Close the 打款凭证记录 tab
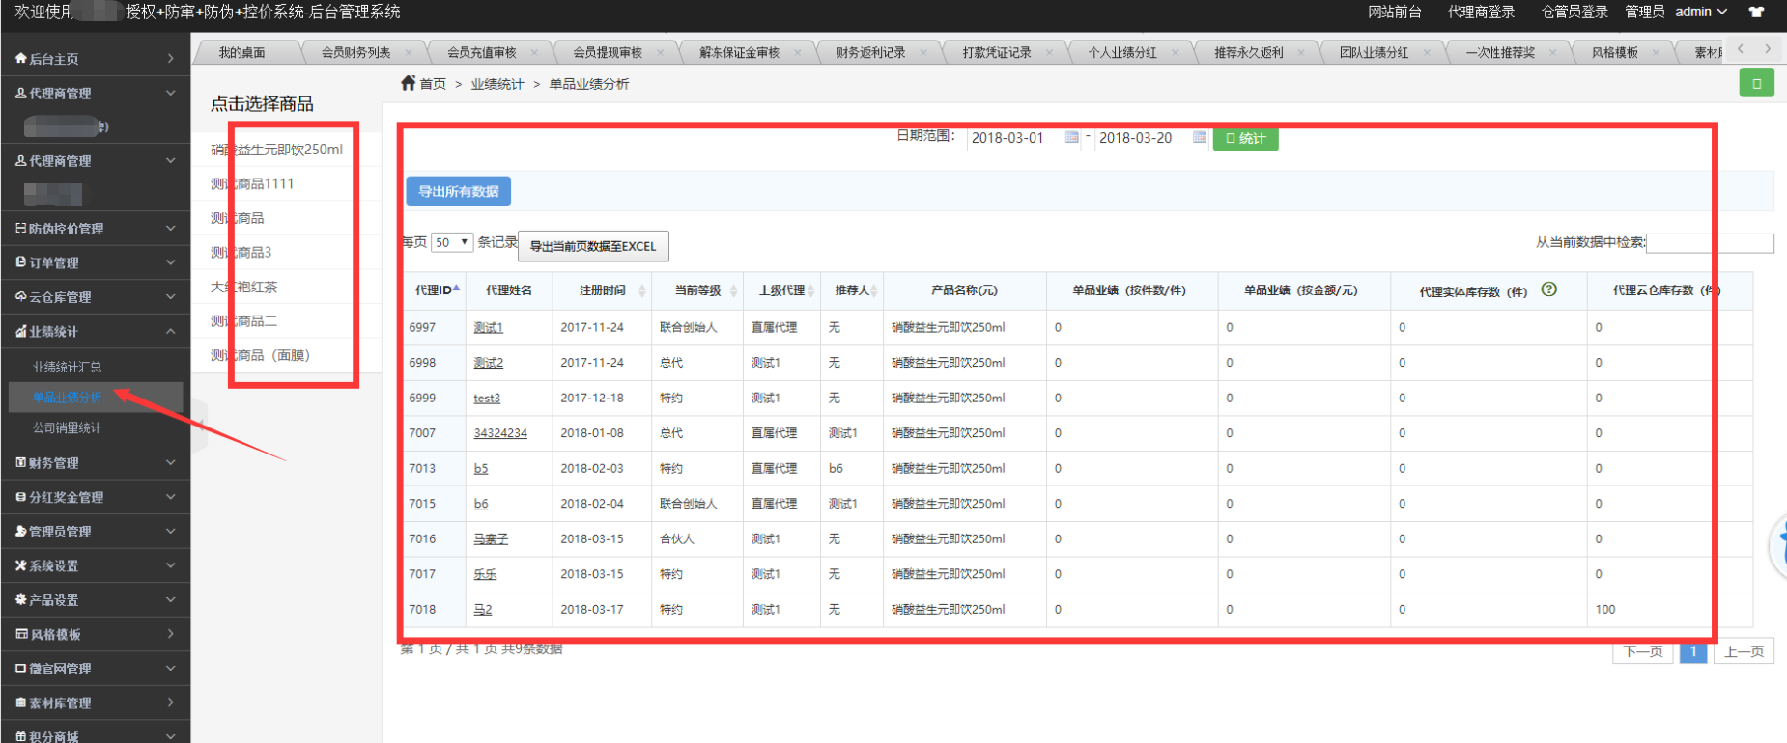This screenshot has width=1787, height=743. [1049, 53]
